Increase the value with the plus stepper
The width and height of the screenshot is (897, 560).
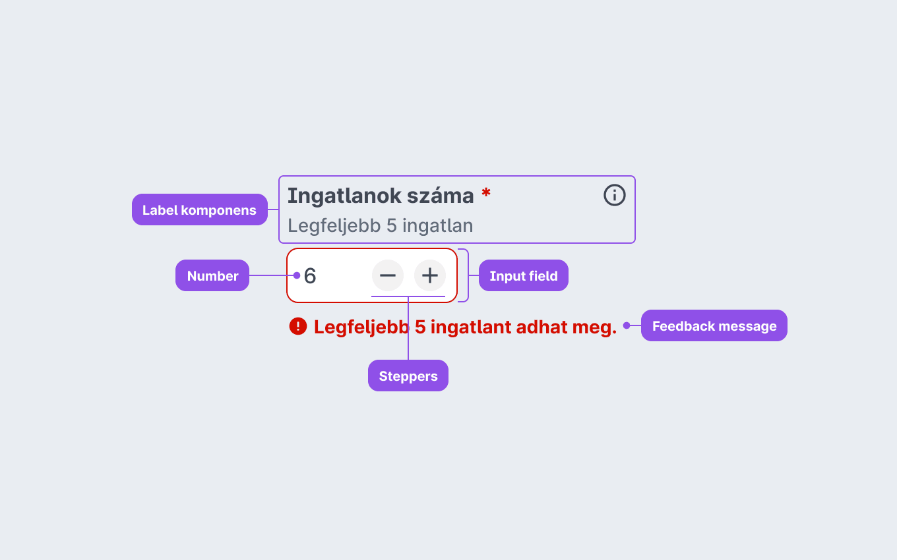click(x=430, y=275)
